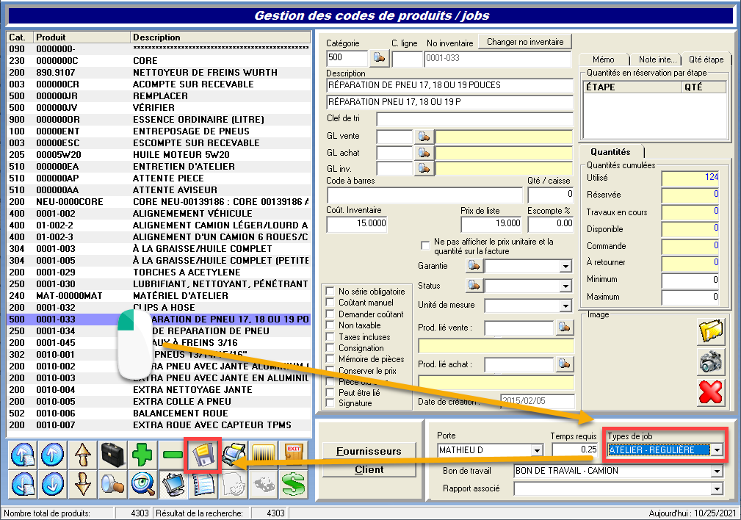Enable the Peut être lié checkbox
741x520 pixels.
tap(330, 392)
